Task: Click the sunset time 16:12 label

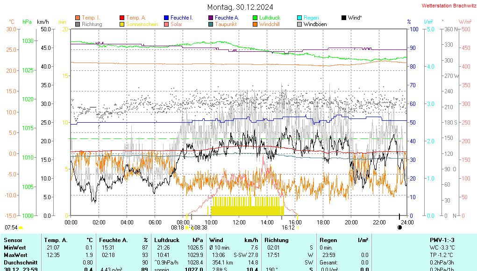Action: coord(288,228)
